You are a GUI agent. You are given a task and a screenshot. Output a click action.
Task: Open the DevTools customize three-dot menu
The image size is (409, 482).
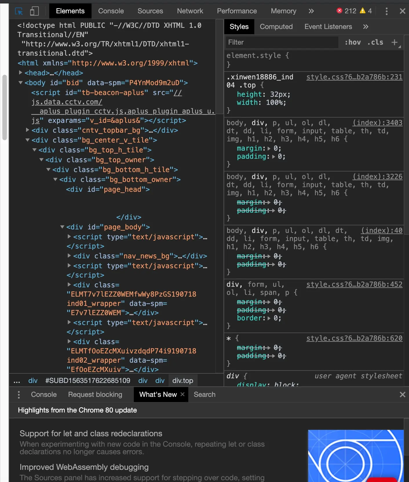point(386,11)
